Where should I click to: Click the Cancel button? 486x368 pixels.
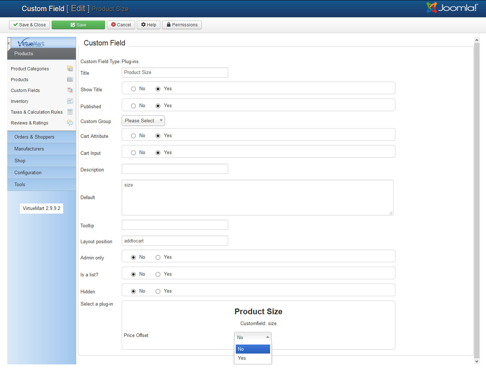point(121,25)
